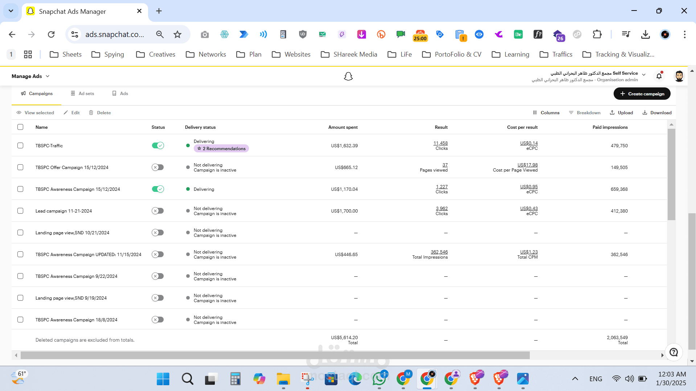Enable the Lead campaign 11-21-2024 toggle
Screen dimensions: 696x391
[x=158, y=211]
